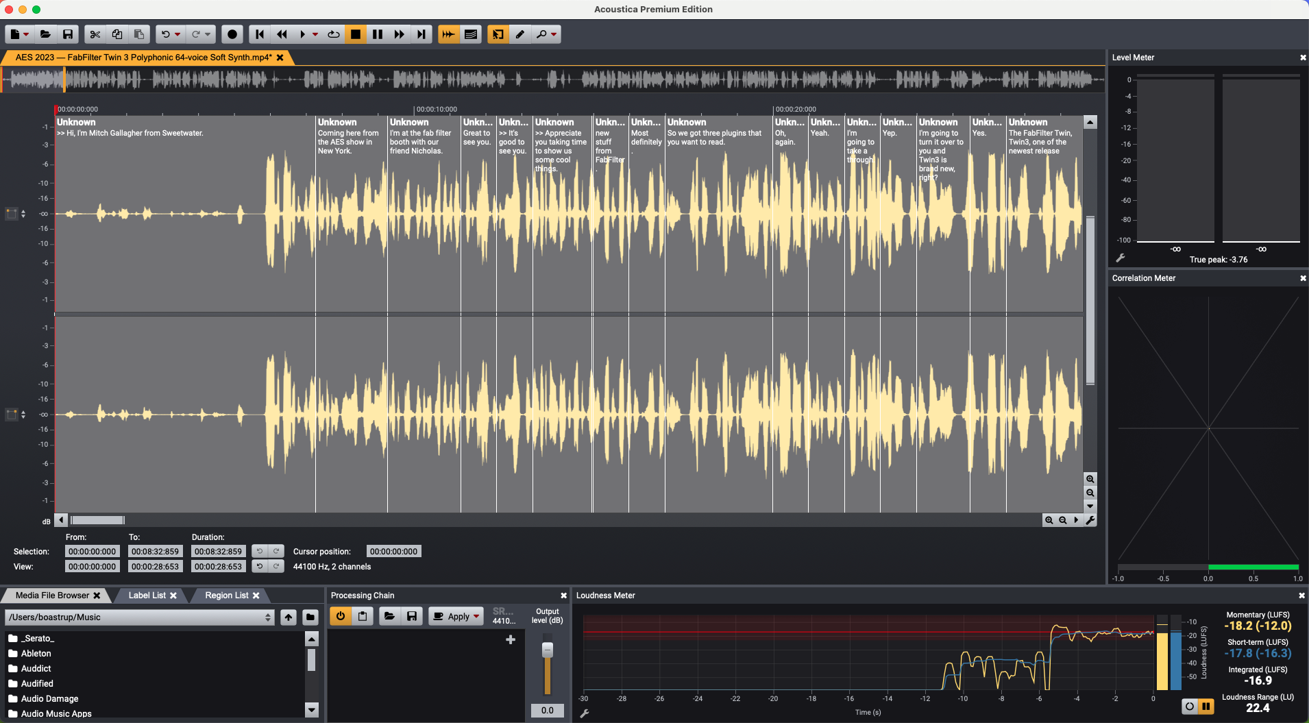Open the Play button dropdown
Screen dimensions: 1309x723
click(x=315, y=34)
